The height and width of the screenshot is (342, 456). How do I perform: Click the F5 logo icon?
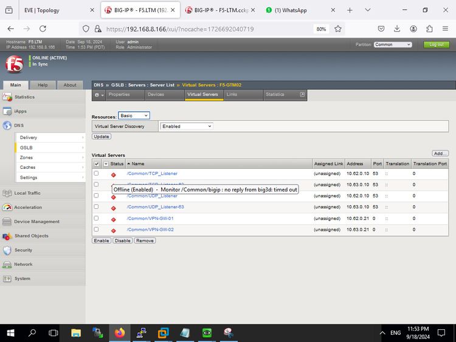[x=14, y=64]
